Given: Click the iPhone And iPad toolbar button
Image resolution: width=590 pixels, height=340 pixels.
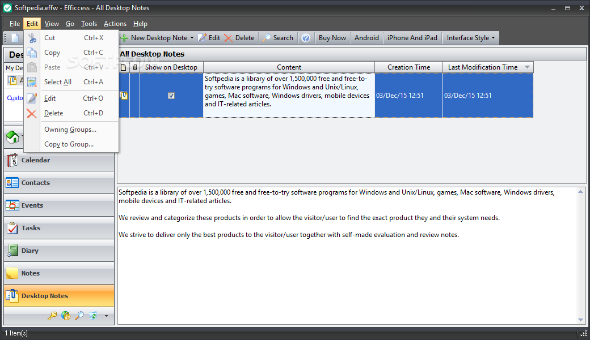Looking at the screenshot, I should coord(412,38).
